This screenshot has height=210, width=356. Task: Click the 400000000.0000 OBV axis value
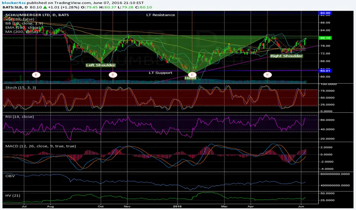click(335, 185)
